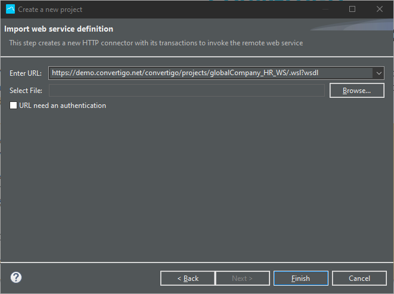Cancel the new project wizard
This screenshot has height=294, width=394.
[359, 278]
